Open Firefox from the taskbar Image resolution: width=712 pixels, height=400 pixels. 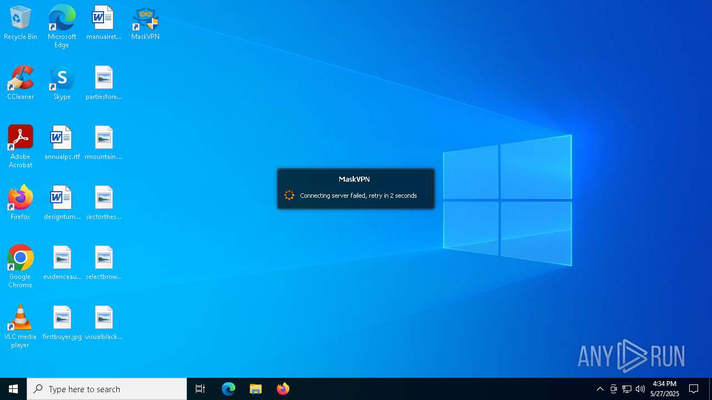click(283, 389)
